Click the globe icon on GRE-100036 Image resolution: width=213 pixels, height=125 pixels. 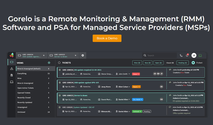coord(60,70)
